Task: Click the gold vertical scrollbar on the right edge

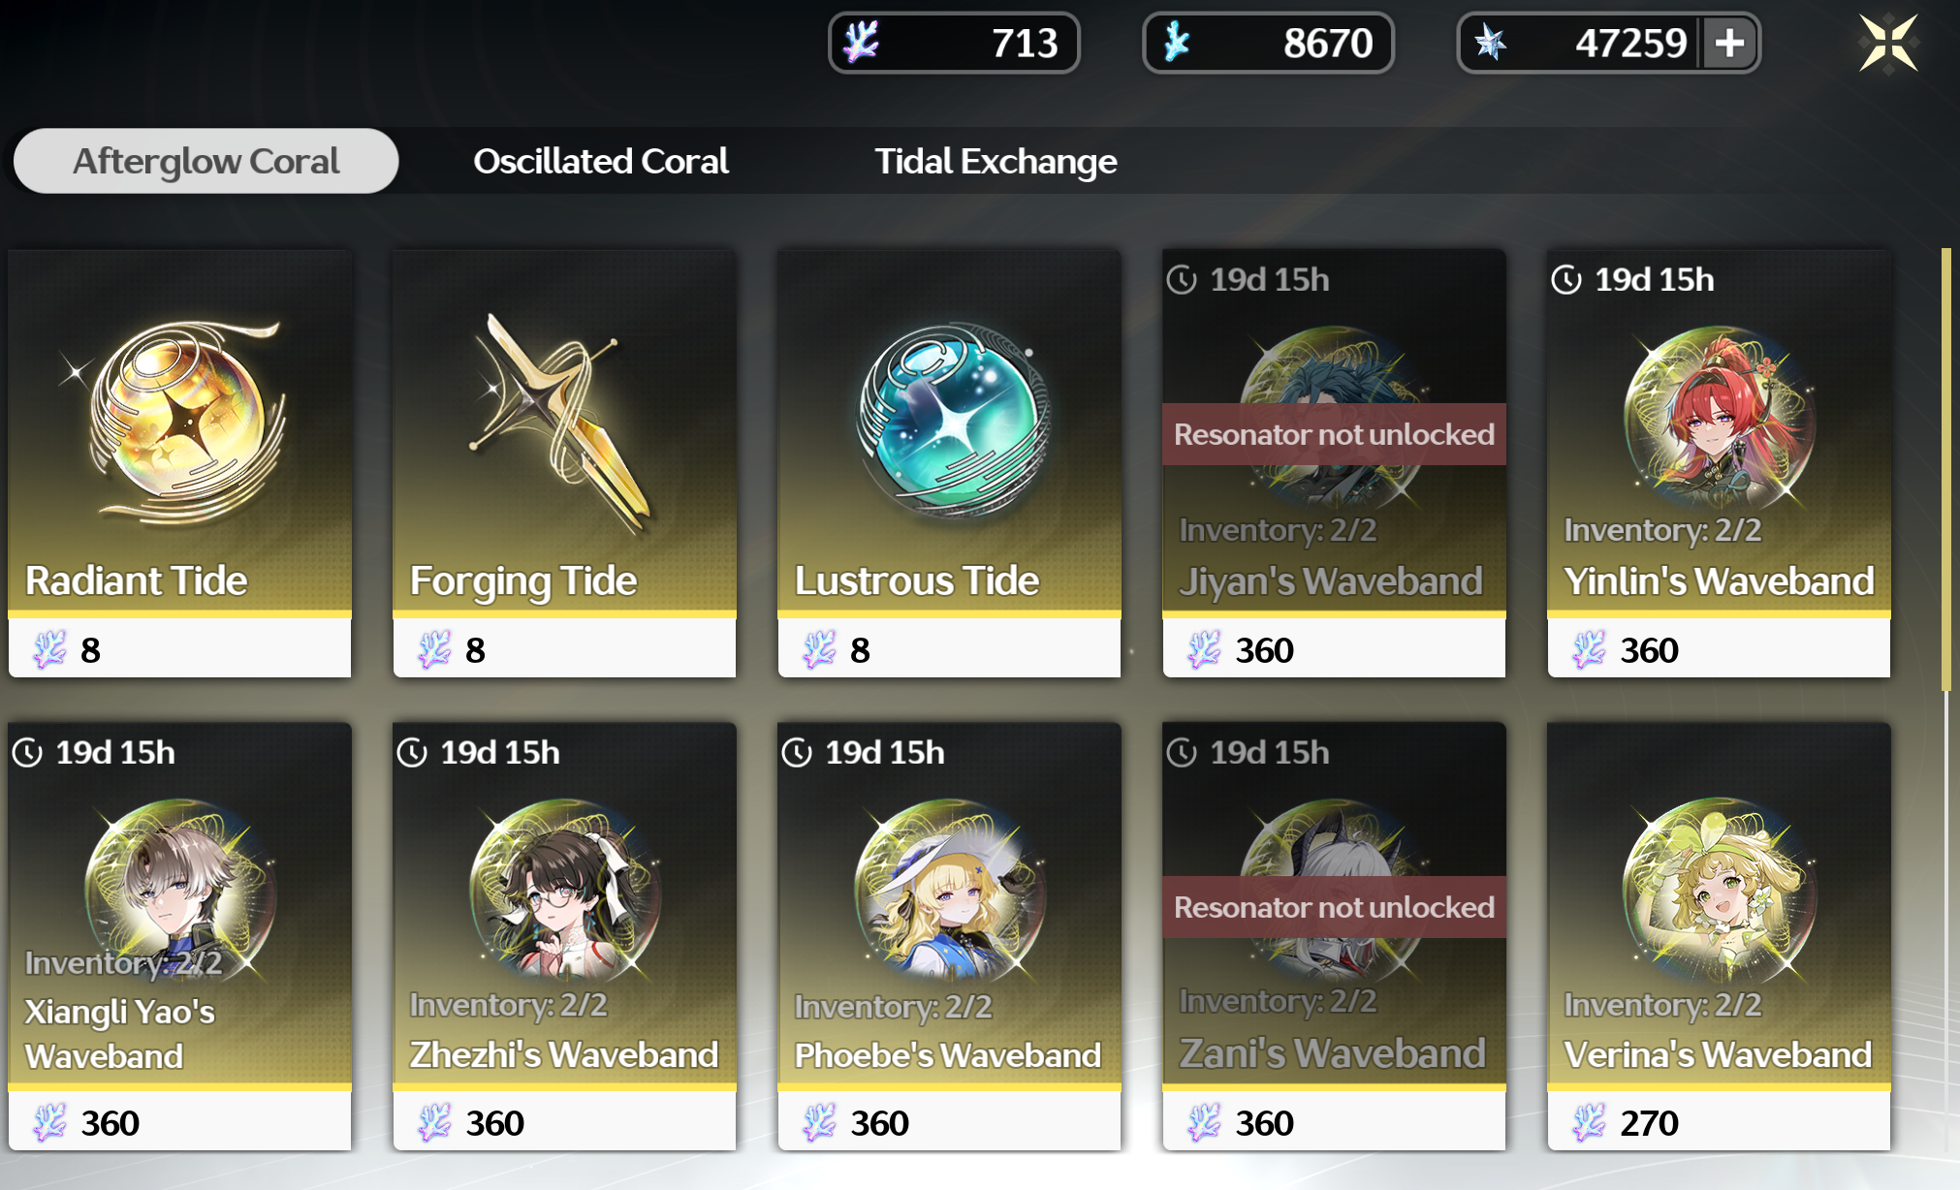Action: pyautogui.click(x=1945, y=469)
